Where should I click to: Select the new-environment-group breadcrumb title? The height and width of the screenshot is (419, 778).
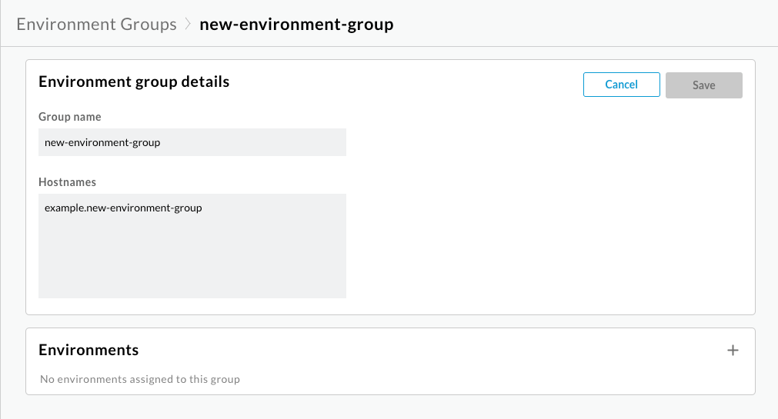coord(296,25)
